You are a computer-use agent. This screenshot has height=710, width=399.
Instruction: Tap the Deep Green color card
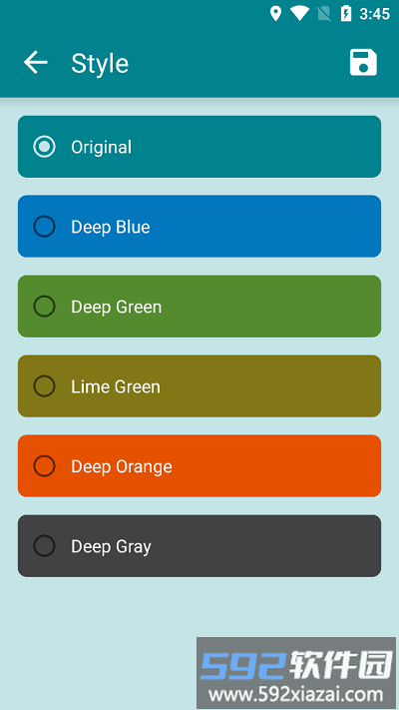point(199,307)
